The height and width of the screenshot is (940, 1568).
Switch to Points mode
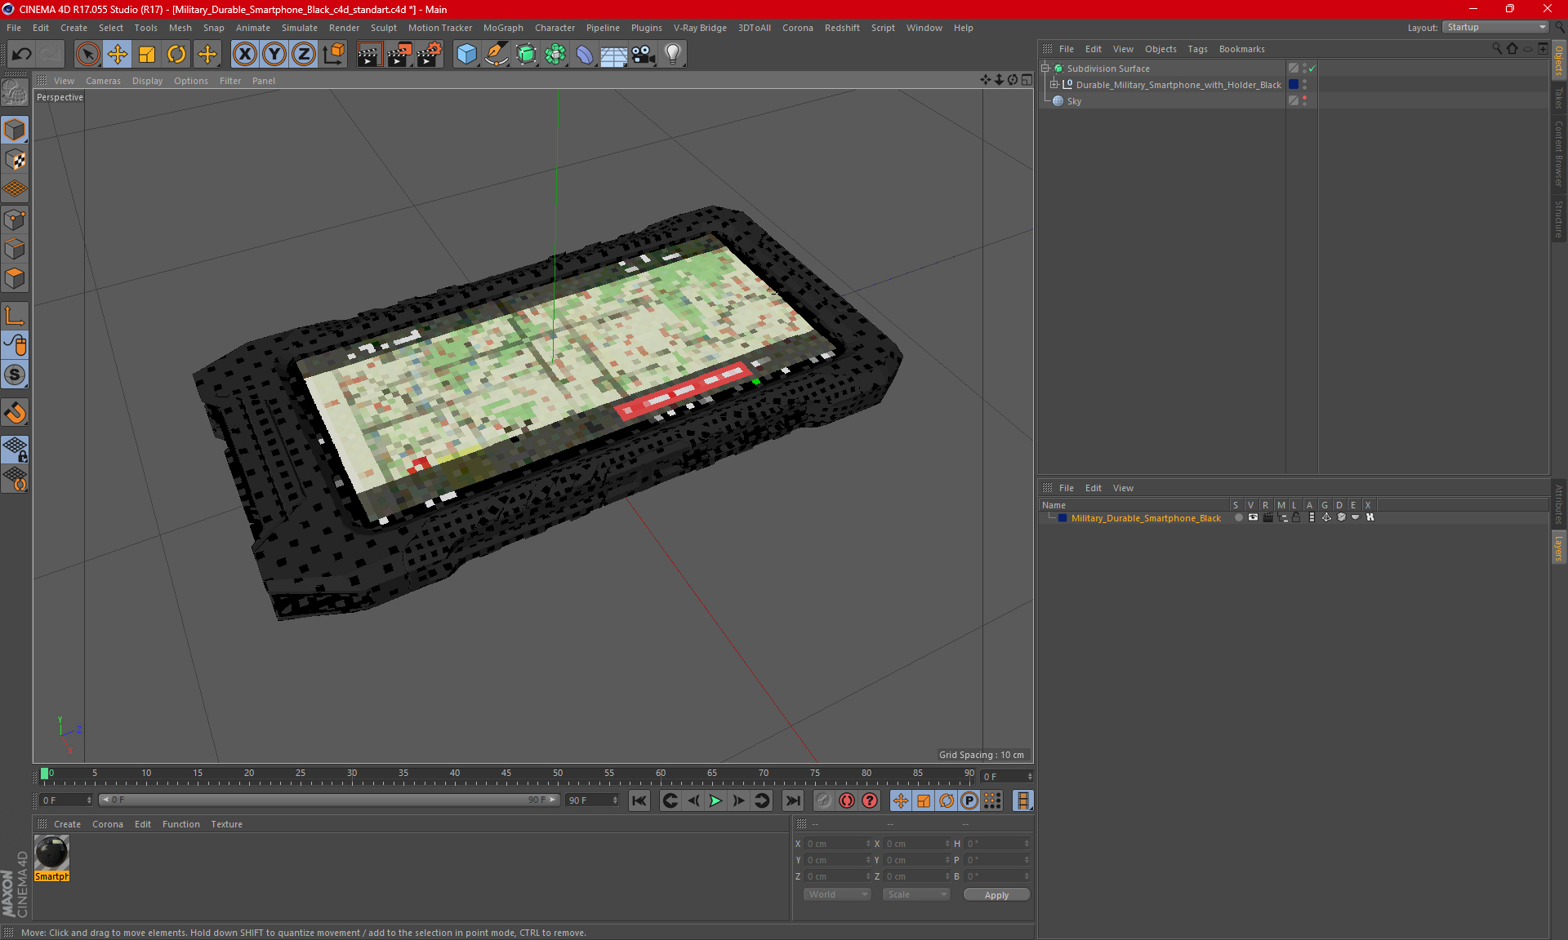tap(16, 219)
